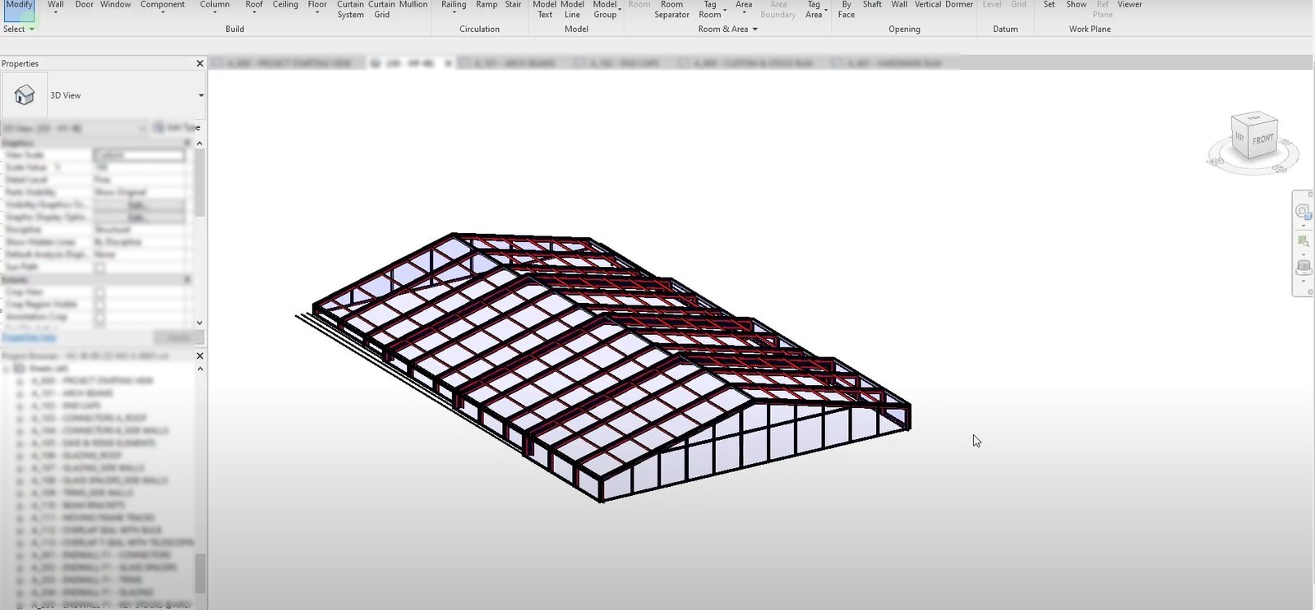1315x610 pixels.
Task: Select the Model Text tool
Action: point(545,9)
